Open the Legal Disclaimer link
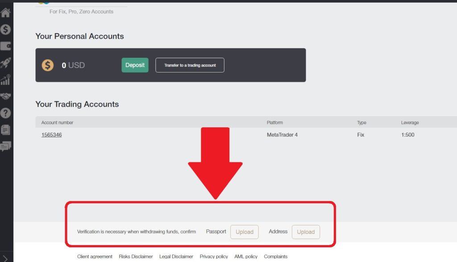The image size is (457, 262). [x=176, y=257]
